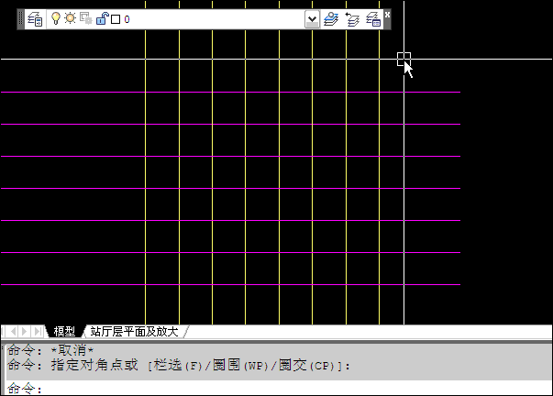The height and width of the screenshot is (396, 553).
Task: Expand the layer dropdown arrow
Action: tap(312, 19)
